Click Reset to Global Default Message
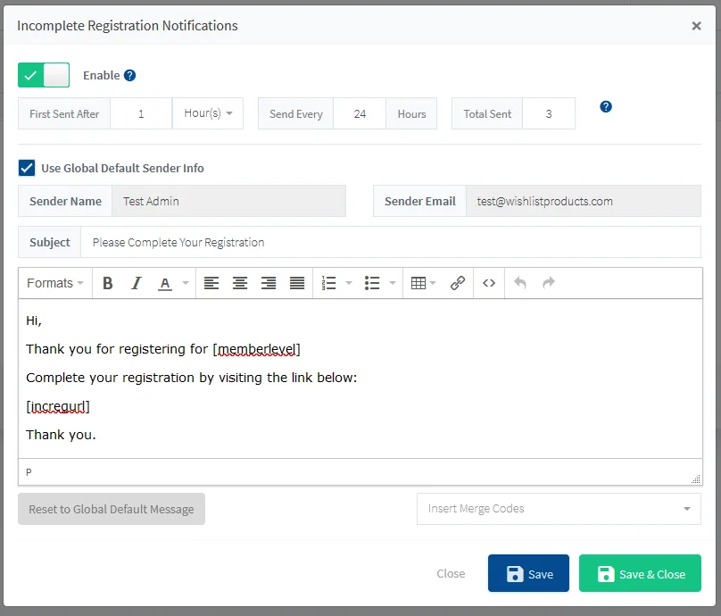Image resolution: width=721 pixels, height=616 pixels. click(x=112, y=509)
